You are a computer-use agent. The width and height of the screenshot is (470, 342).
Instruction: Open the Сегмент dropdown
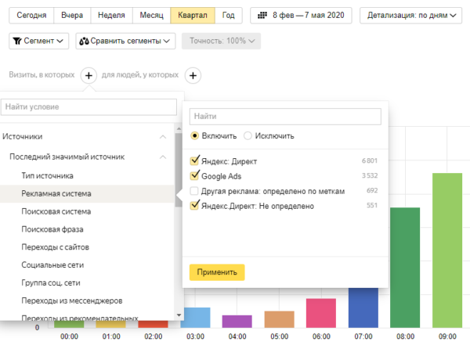pos(39,41)
